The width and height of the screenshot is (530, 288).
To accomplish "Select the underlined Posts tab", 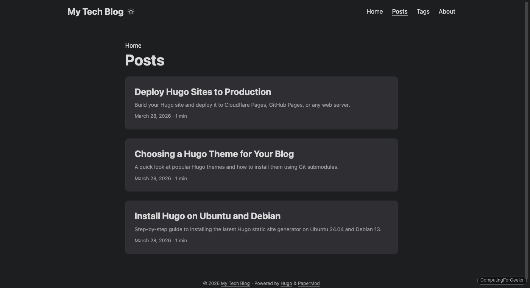I will [399, 11].
